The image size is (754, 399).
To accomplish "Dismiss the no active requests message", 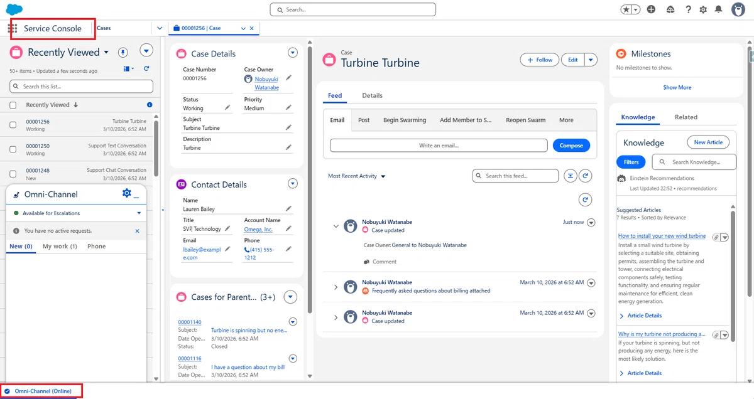I will coord(138,231).
